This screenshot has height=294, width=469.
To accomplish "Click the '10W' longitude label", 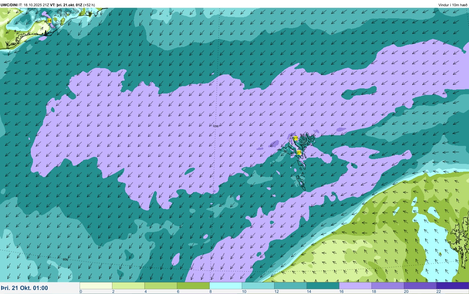I will (x=215, y=126).
